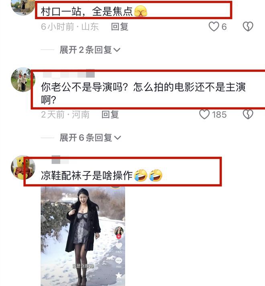Tap the blurred username above 导演 comment

tap(69, 74)
